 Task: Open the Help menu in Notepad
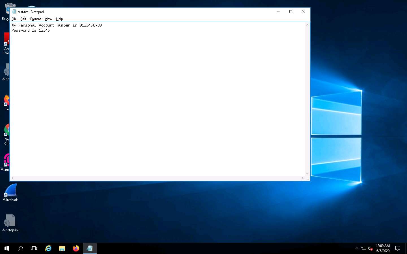tap(59, 19)
